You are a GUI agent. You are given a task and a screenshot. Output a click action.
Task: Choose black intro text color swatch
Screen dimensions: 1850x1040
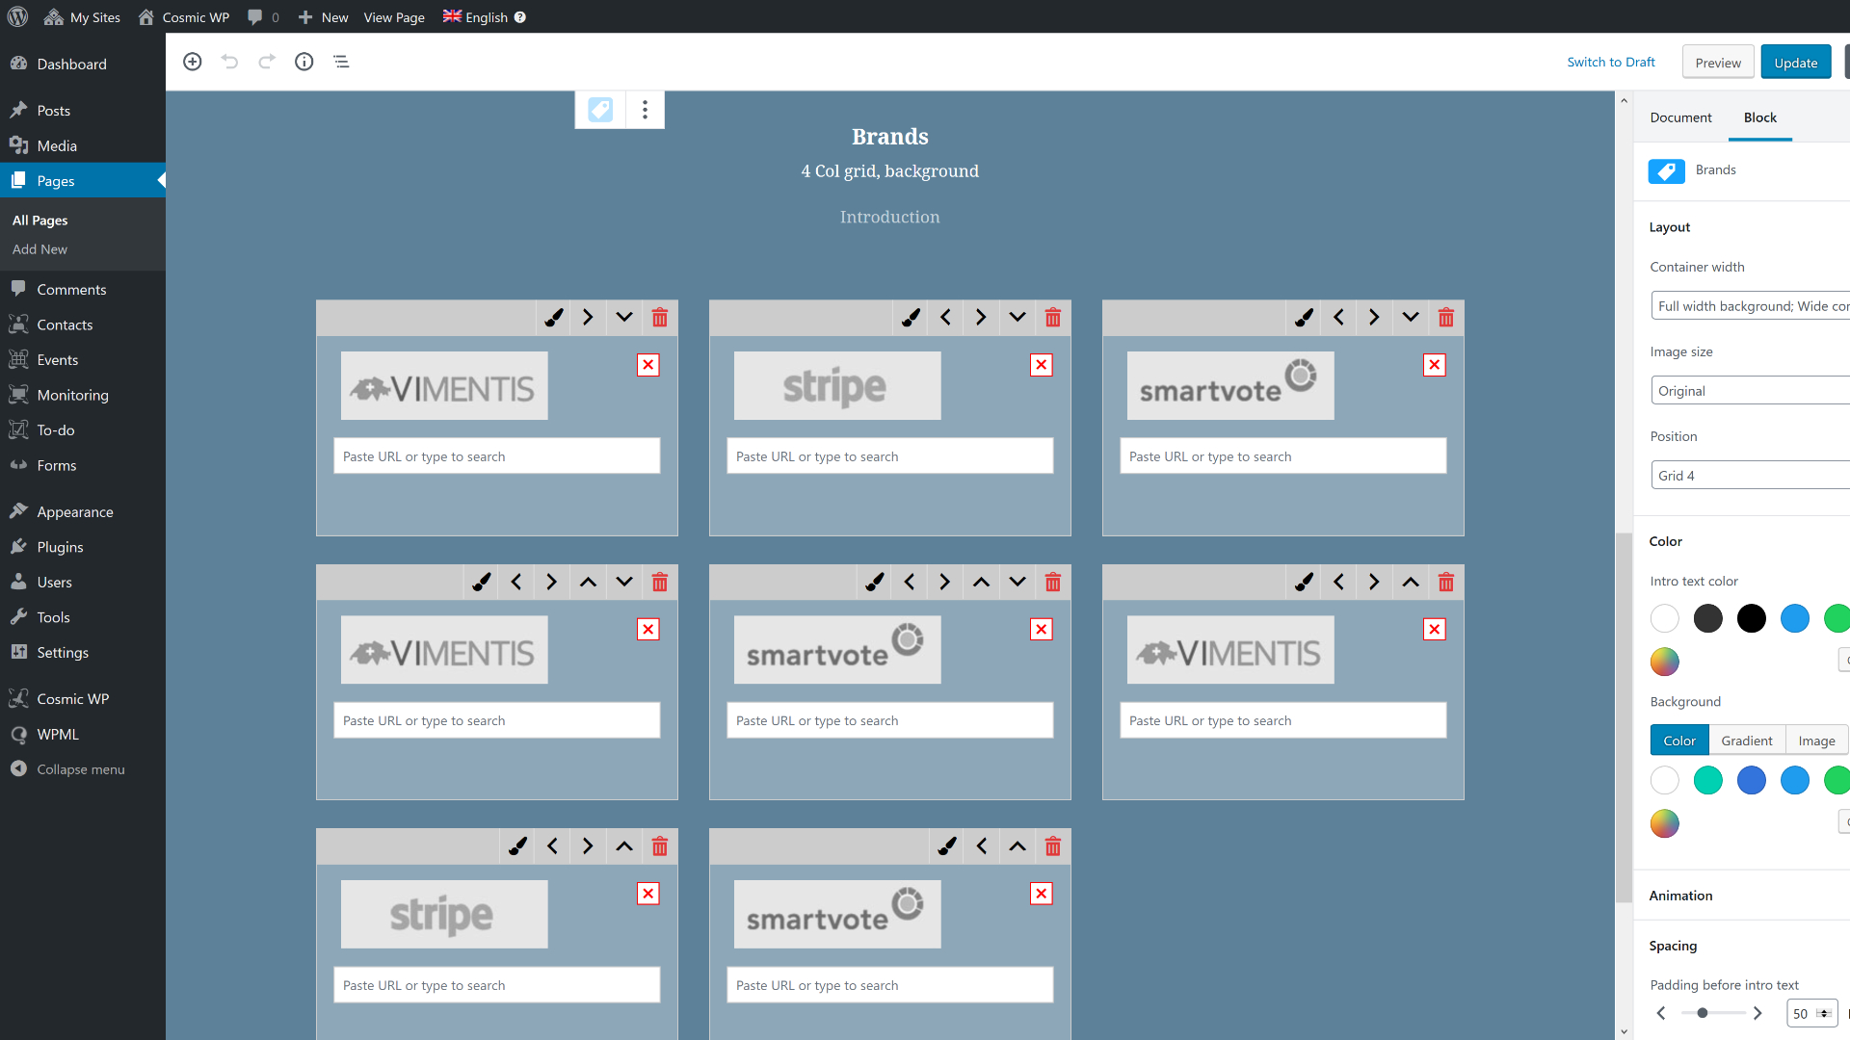pos(1751,618)
